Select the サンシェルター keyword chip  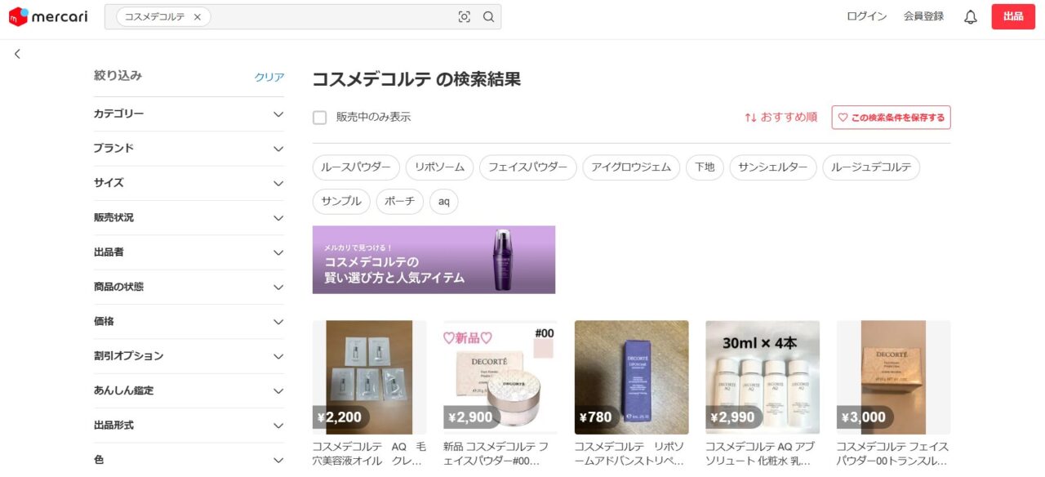tap(773, 167)
